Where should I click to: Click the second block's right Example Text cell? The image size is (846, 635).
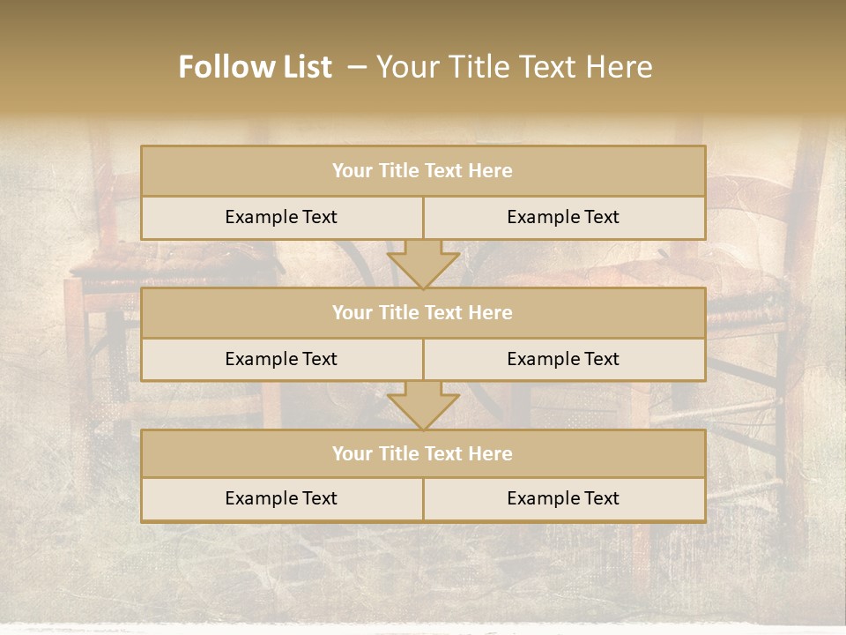tap(565, 359)
